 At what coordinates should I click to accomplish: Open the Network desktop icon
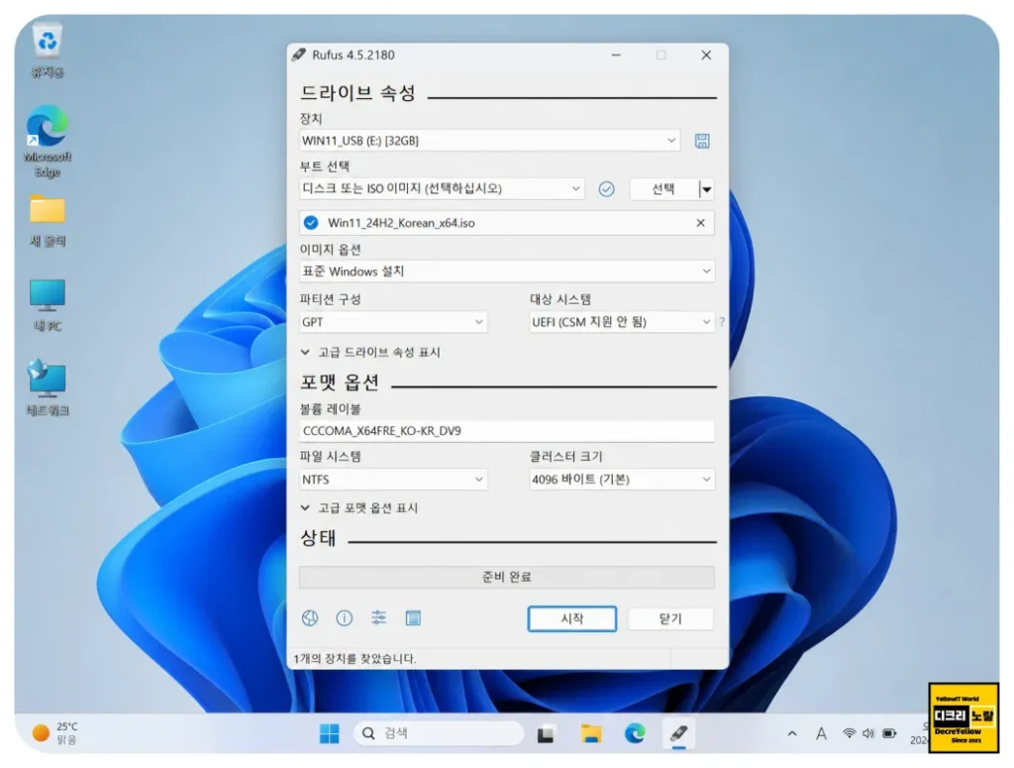point(48,388)
